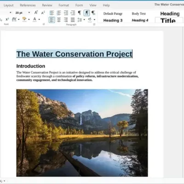Image resolution: width=184 pixels, height=184 pixels.
Task: Open Font group dialog launcher
Action: (44, 24)
